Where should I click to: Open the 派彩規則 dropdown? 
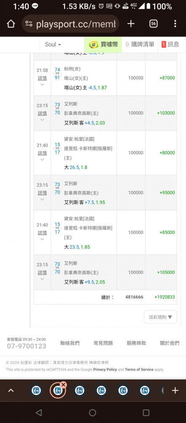(x=160, y=317)
